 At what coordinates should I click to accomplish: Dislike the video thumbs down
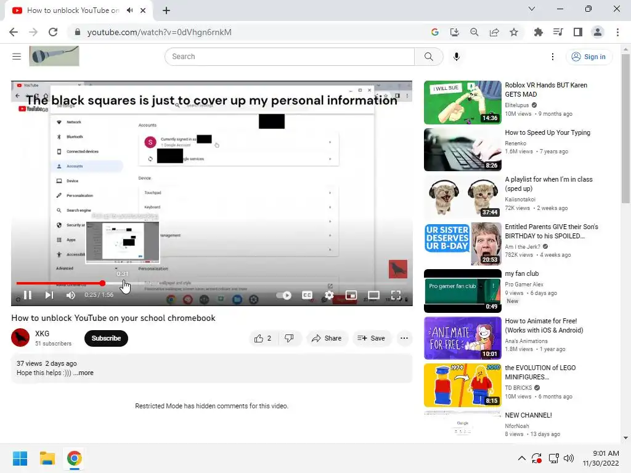point(289,338)
